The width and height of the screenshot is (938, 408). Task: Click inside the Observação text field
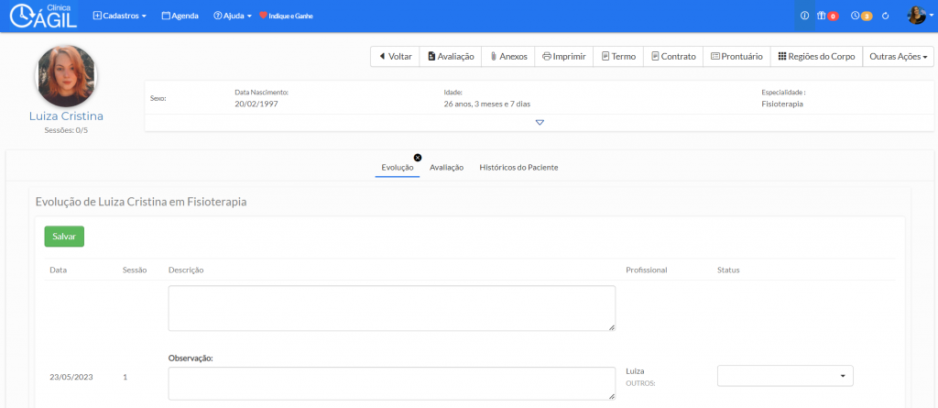point(391,383)
